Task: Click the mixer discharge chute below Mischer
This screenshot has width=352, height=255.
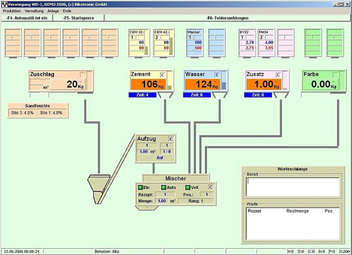Action: pos(146,208)
